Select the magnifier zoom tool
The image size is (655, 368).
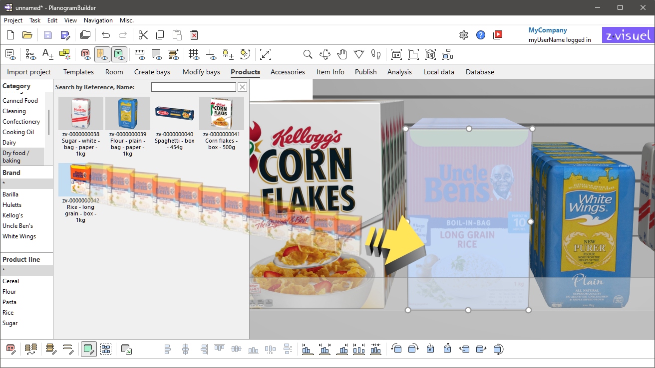[x=308, y=54]
